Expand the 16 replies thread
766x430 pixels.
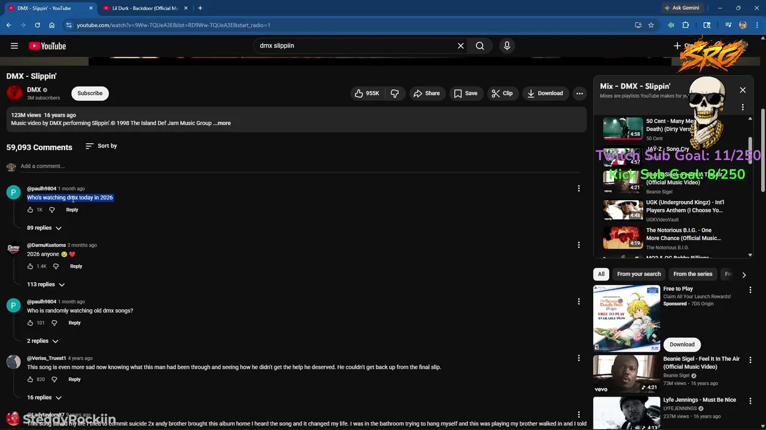point(44,398)
